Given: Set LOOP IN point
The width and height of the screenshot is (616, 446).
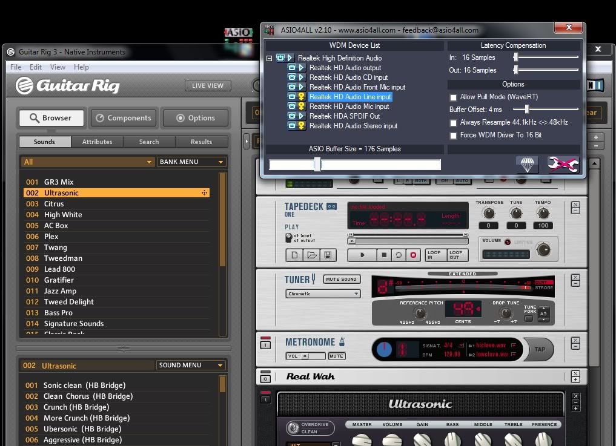Looking at the screenshot, I should (x=436, y=255).
